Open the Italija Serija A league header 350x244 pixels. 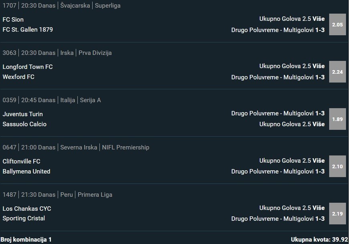(x=81, y=100)
